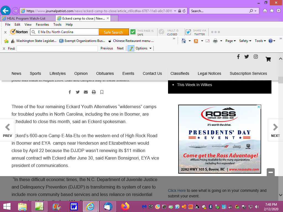The image size is (283, 212).
Task: Open the site header Twitter icon
Action: pyautogui.click(x=247, y=57)
